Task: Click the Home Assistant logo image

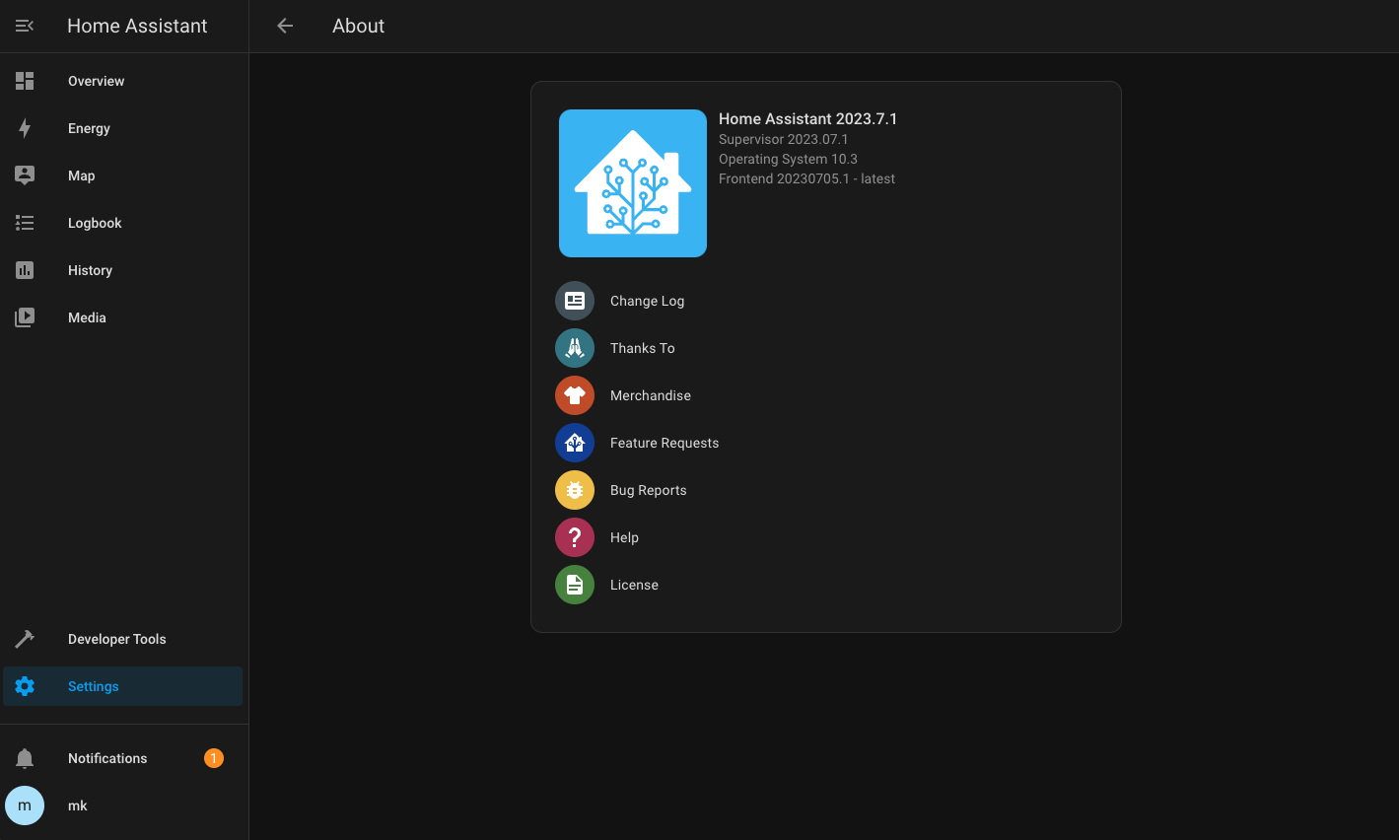Action: click(633, 183)
